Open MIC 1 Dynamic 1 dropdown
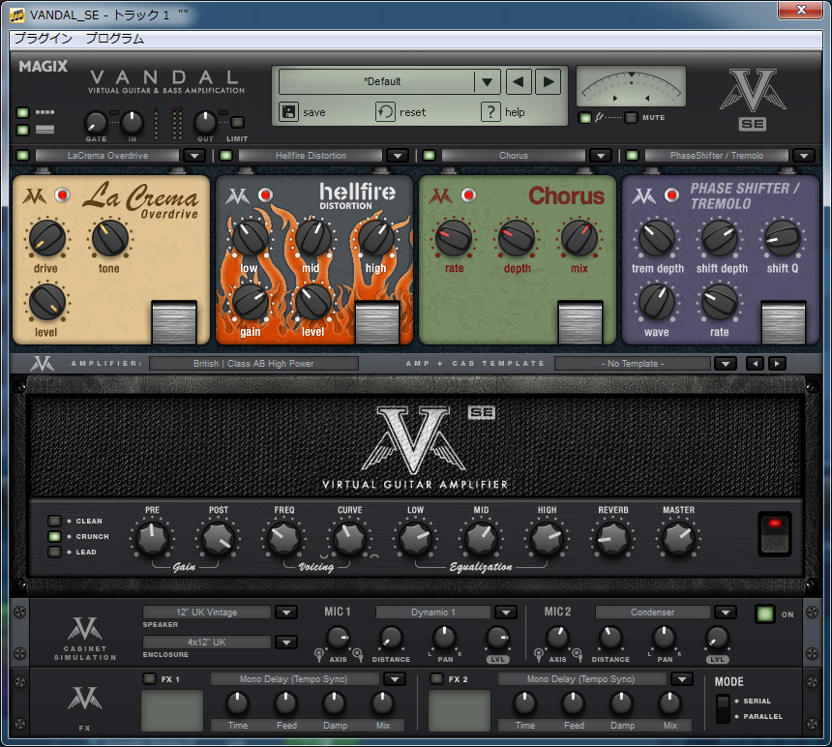Screen dimensions: 832x747 click(x=506, y=613)
